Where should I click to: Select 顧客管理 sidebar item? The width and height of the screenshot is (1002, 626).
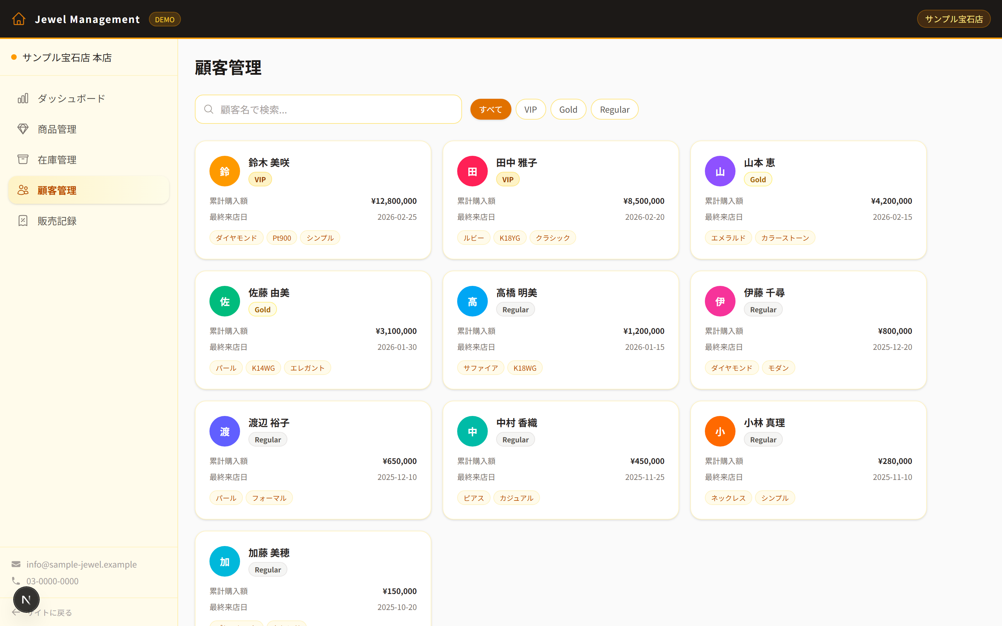[x=89, y=190]
